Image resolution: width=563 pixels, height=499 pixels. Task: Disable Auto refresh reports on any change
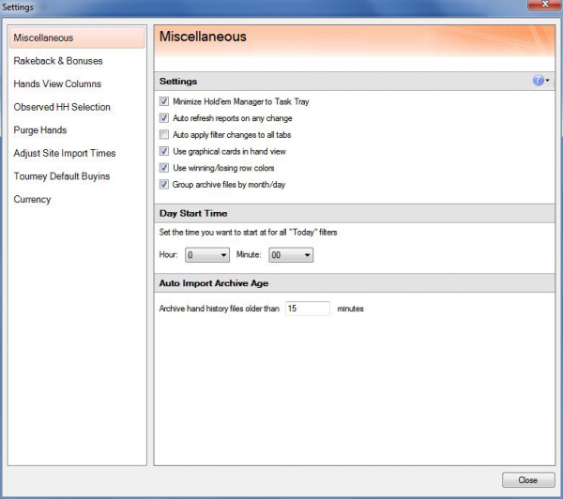(x=164, y=118)
